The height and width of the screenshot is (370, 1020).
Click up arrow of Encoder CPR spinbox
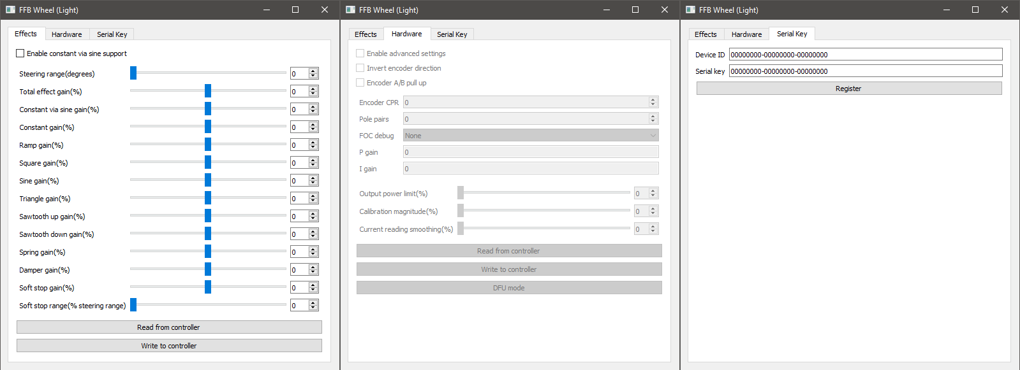point(653,100)
